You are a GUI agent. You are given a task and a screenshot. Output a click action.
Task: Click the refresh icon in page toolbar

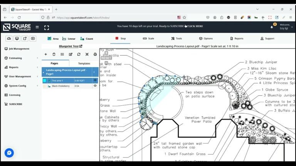[x=79, y=54]
